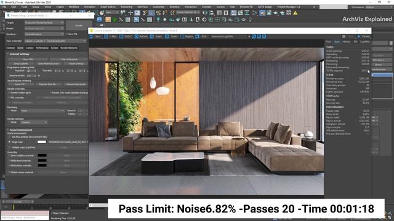The image size is (394, 221).
Task: Toggle the 3D Snaps button in main toolbar
Action: click(145, 13)
